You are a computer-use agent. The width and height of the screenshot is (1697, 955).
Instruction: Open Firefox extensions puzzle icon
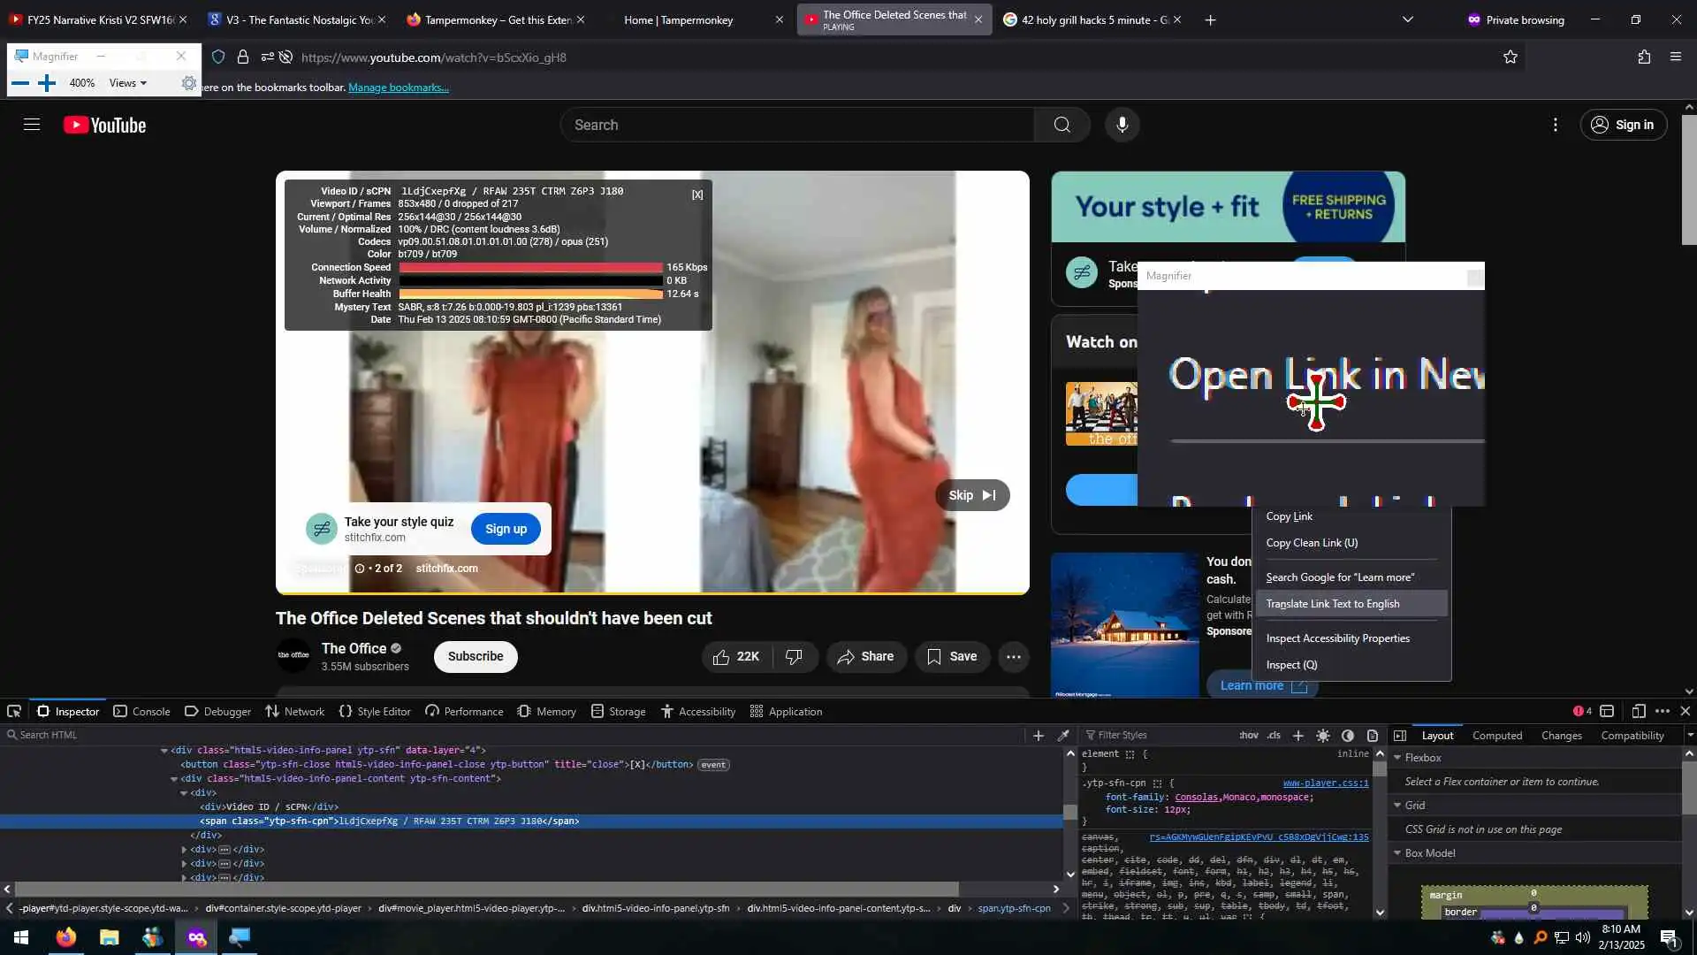(x=1644, y=57)
